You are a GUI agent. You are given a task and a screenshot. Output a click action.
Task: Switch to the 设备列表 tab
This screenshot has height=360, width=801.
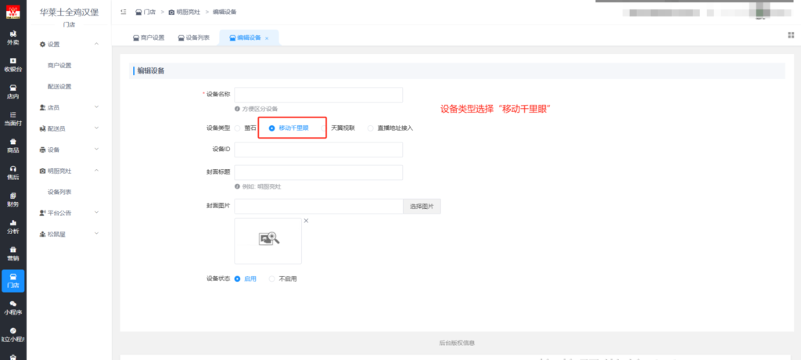[194, 38]
